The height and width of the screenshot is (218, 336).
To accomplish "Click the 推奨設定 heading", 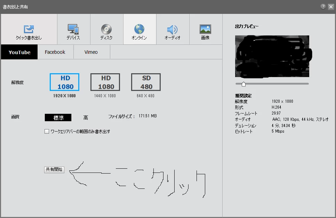I will tap(243, 95).
